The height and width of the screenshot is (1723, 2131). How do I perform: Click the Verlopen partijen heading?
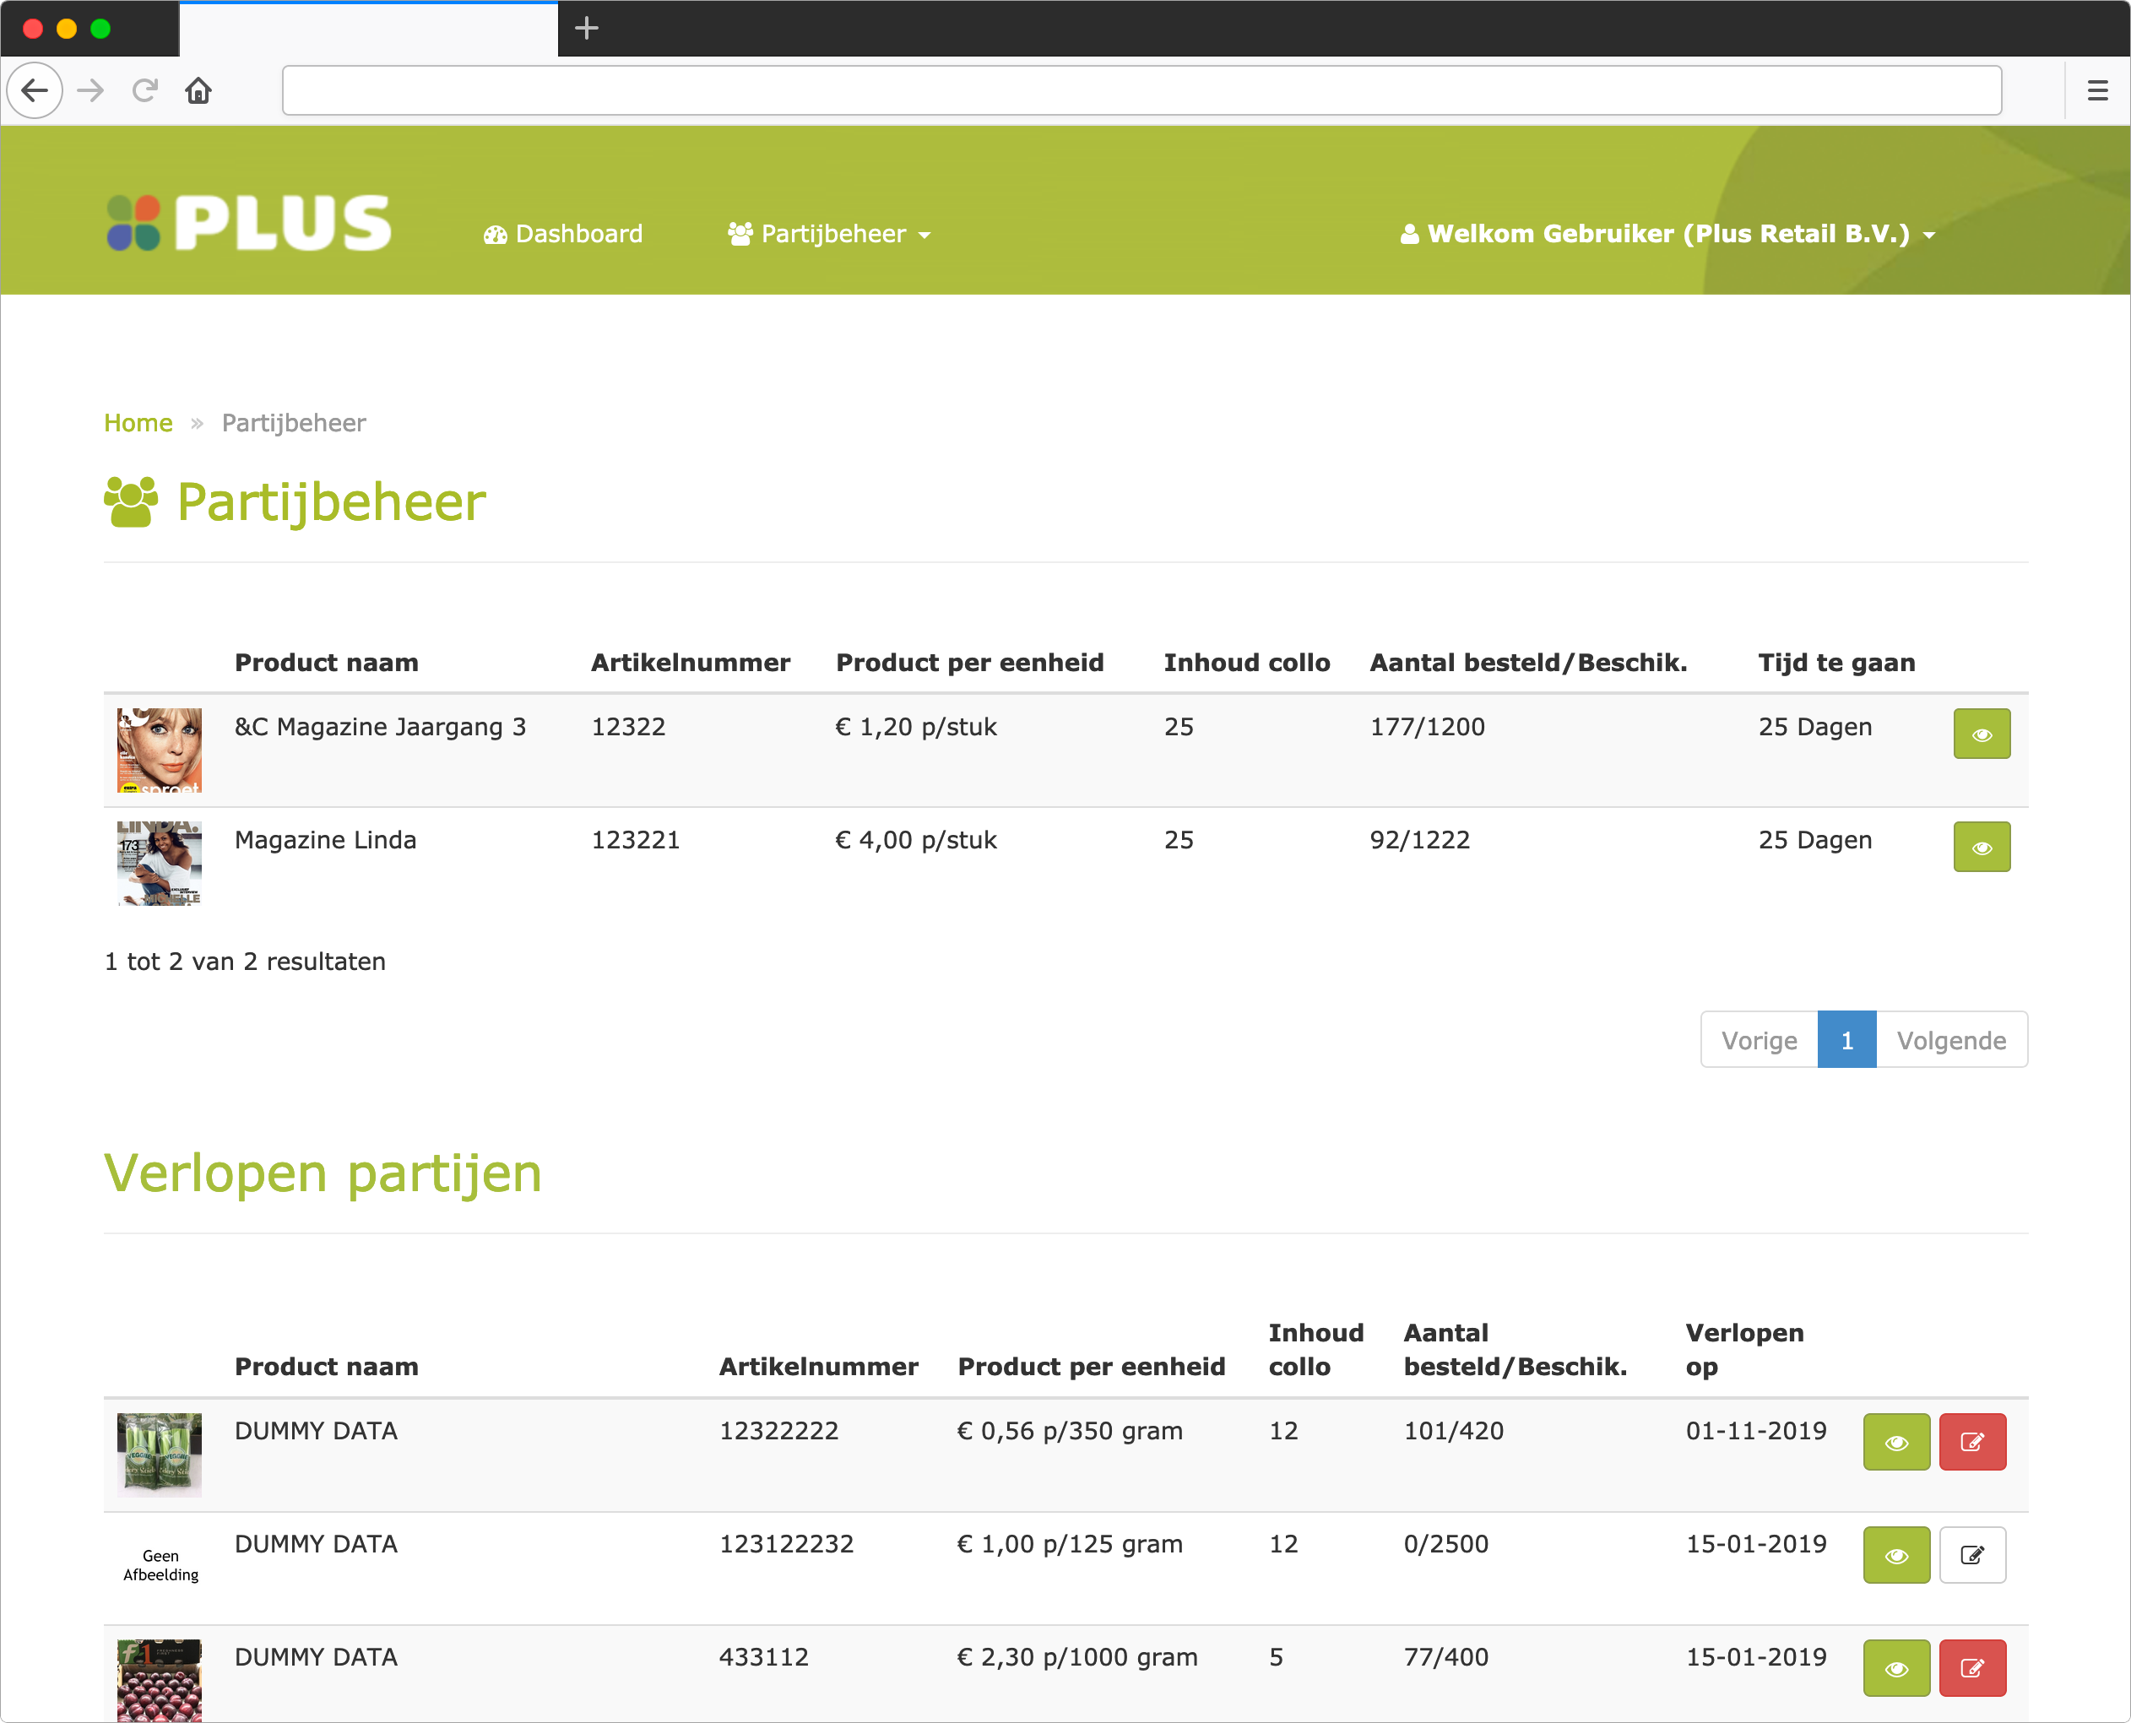323,1173
